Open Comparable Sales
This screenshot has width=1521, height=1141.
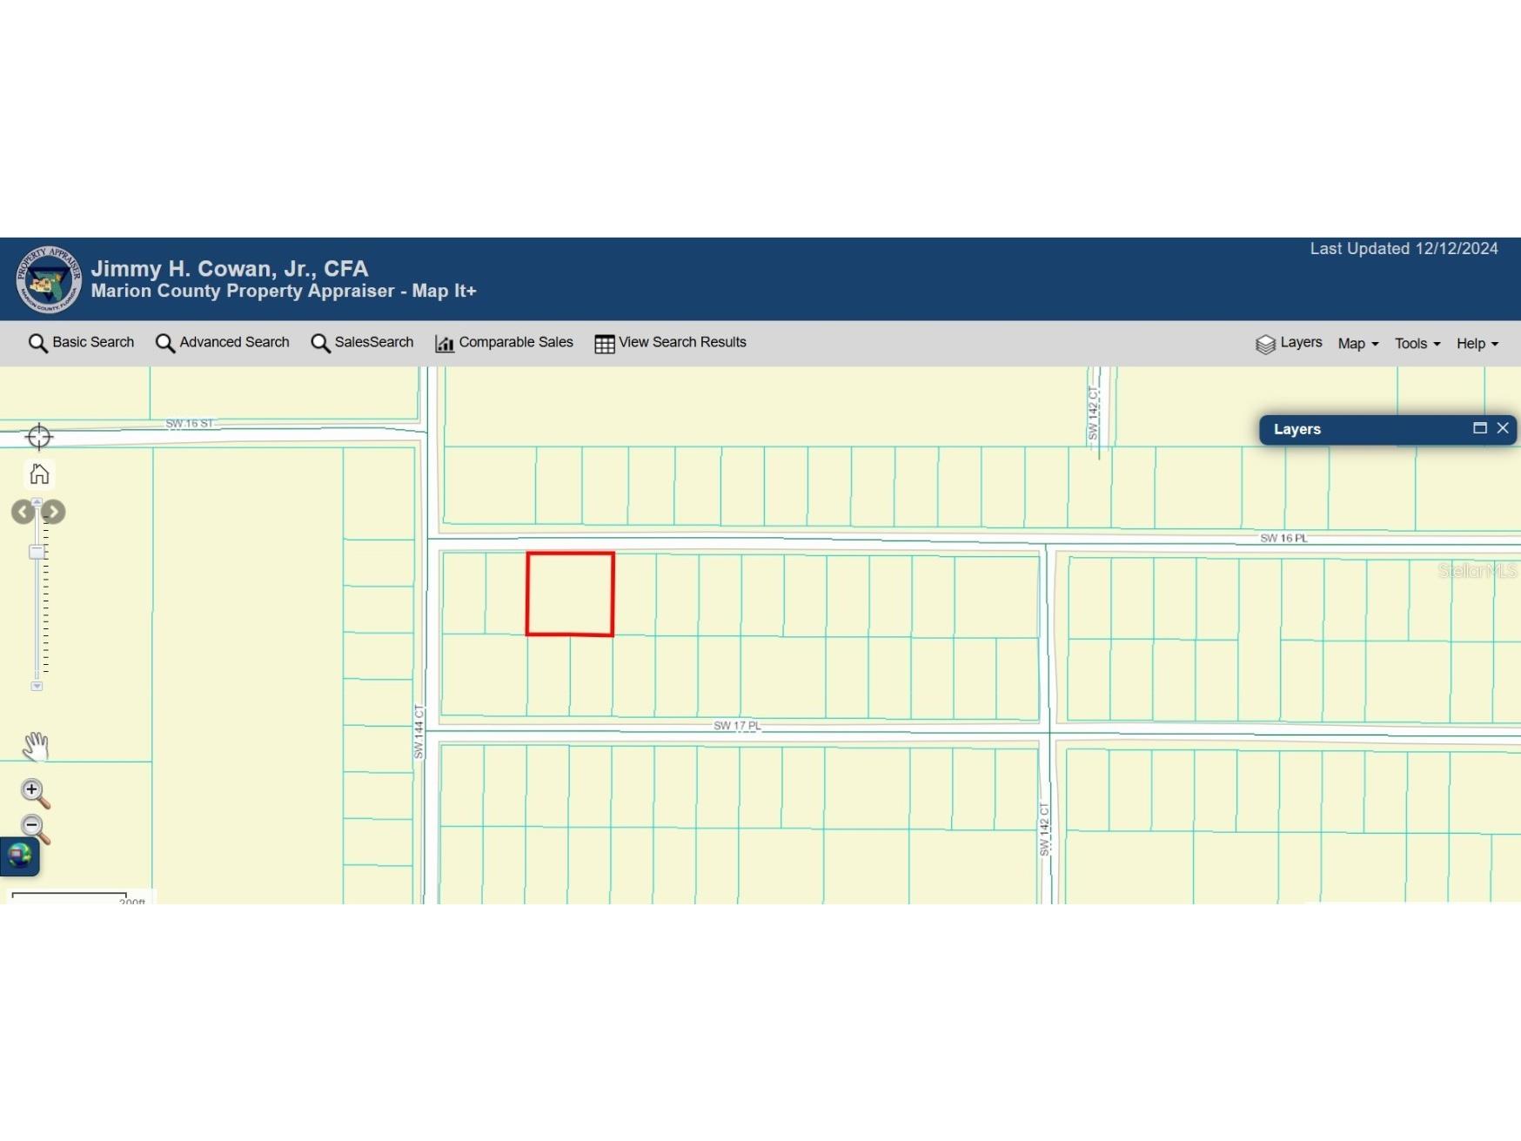(x=504, y=343)
